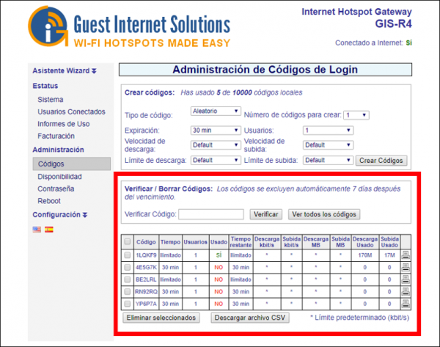Click the Estatus section heading
This screenshot has width=440, height=347.
click(x=45, y=86)
